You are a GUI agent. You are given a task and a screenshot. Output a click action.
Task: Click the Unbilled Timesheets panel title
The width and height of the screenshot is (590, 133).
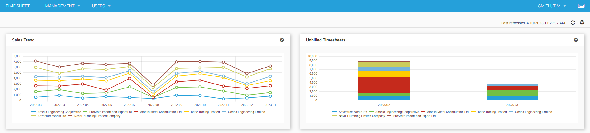pos(326,40)
